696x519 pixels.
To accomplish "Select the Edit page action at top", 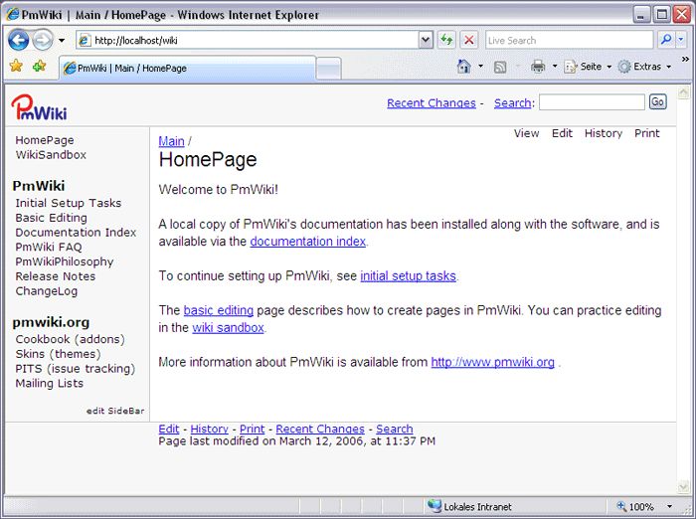I will (x=562, y=133).
